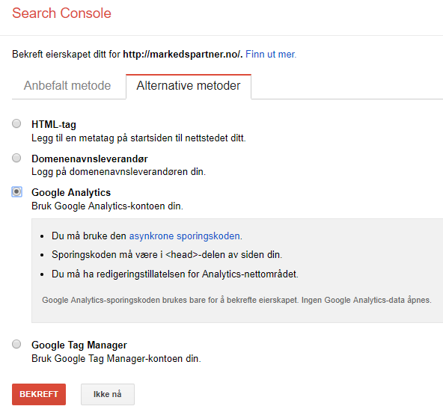Switch to the Anbefalt metode tab
Image resolution: width=443 pixels, height=415 pixels.
(x=67, y=85)
